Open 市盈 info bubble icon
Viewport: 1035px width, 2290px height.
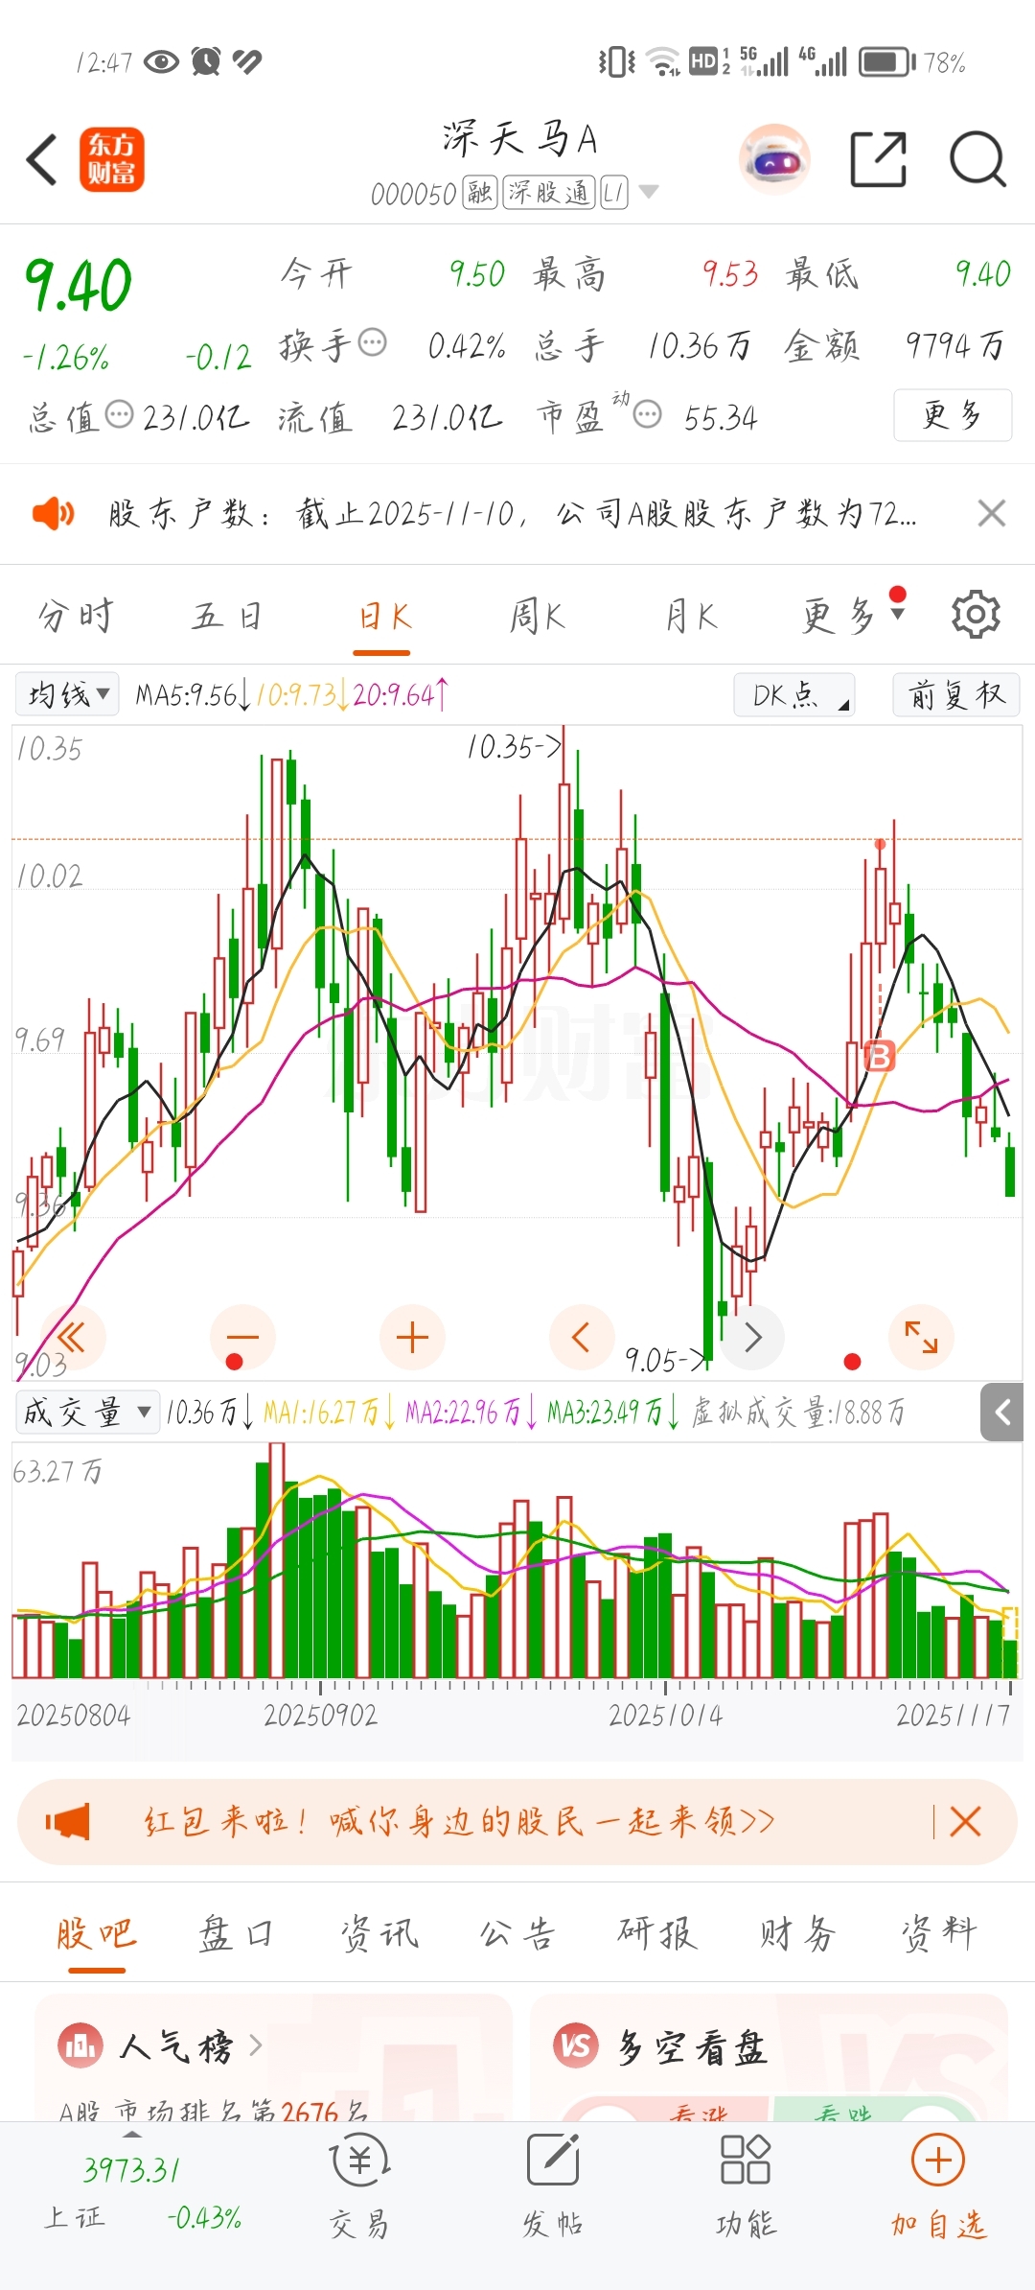648,415
